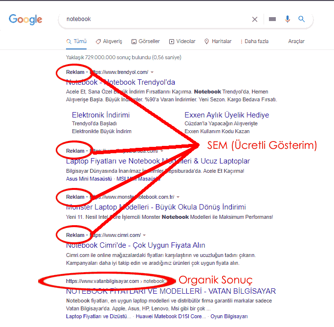Expand the Daha fazla menu
The height and width of the screenshot is (327, 334).
pyautogui.click(x=254, y=41)
